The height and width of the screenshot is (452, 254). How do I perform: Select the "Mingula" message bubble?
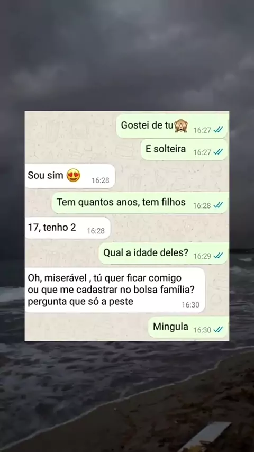point(188,327)
